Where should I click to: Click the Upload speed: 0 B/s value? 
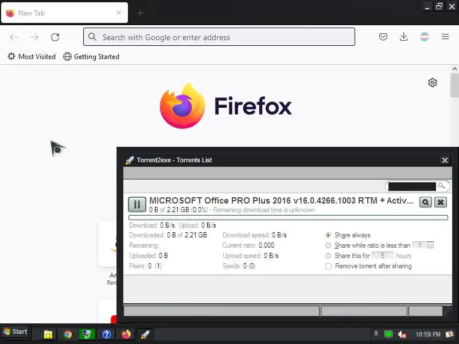tap(251, 256)
